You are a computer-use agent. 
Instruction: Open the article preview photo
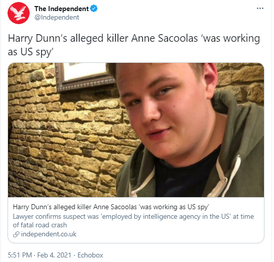coord(136,130)
